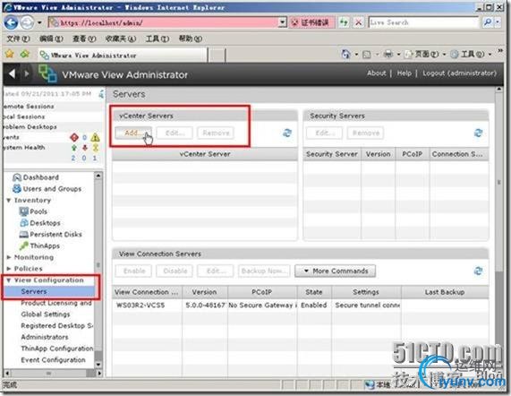Click the Help link in header

(x=405, y=73)
